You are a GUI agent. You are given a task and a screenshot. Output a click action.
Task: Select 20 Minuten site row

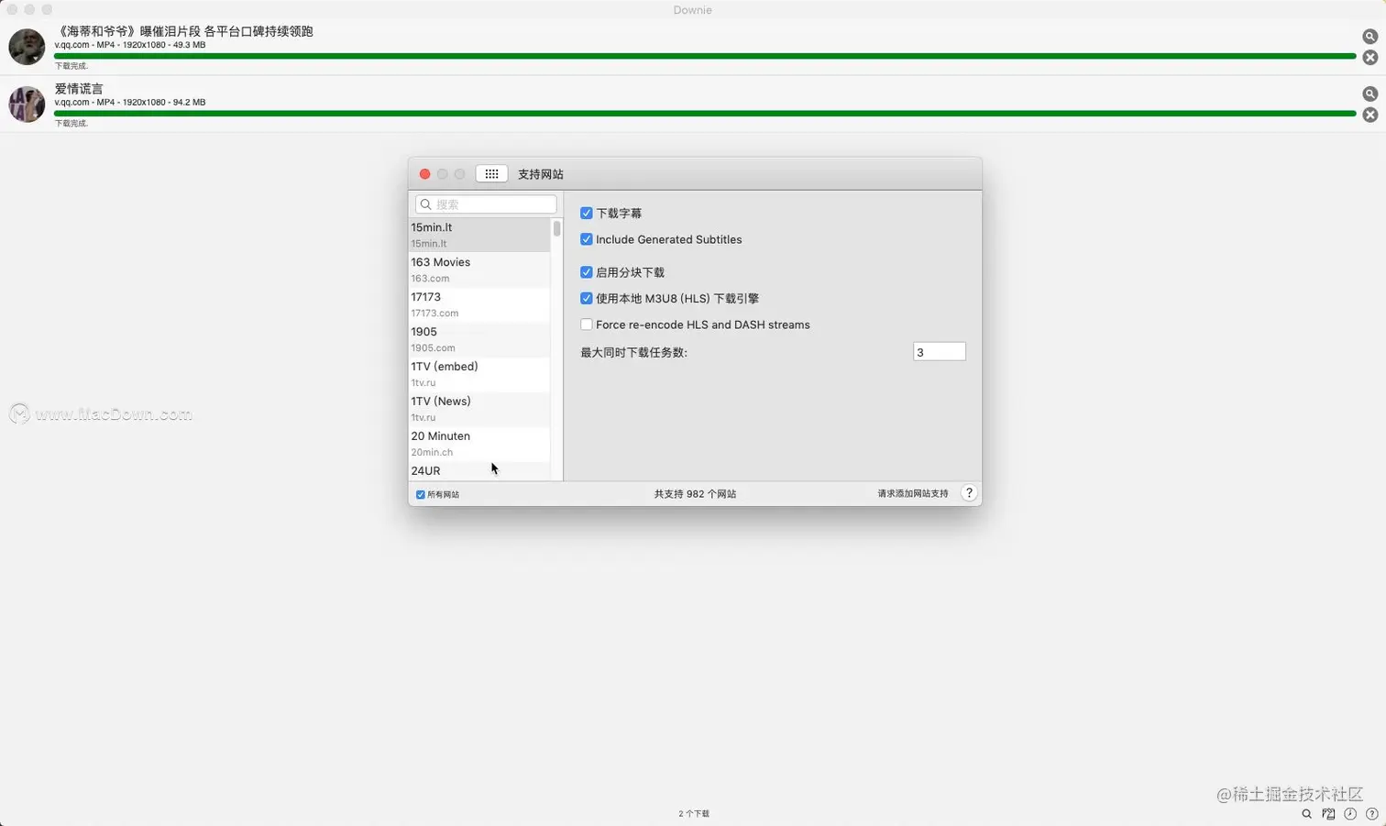[479, 444]
